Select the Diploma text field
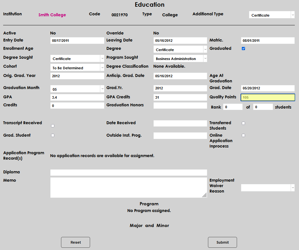This screenshot has width=299, height=250. click(128, 172)
